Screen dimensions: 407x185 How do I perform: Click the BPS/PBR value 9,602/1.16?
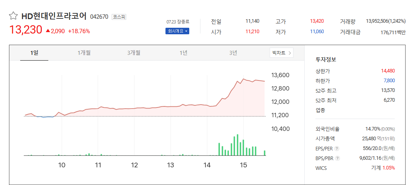(371, 158)
